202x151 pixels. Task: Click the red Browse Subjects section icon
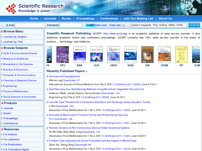(2, 48)
